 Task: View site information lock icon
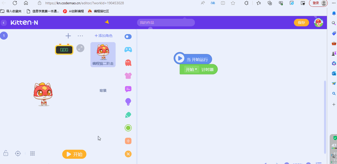click(39, 3)
